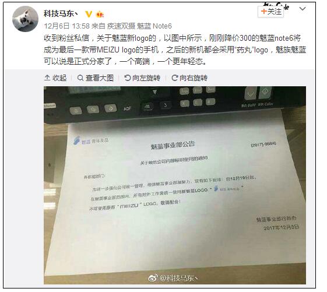Screen dimensions: 327x292
Task: Follow the user with +关注 button
Action: [271, 12]
